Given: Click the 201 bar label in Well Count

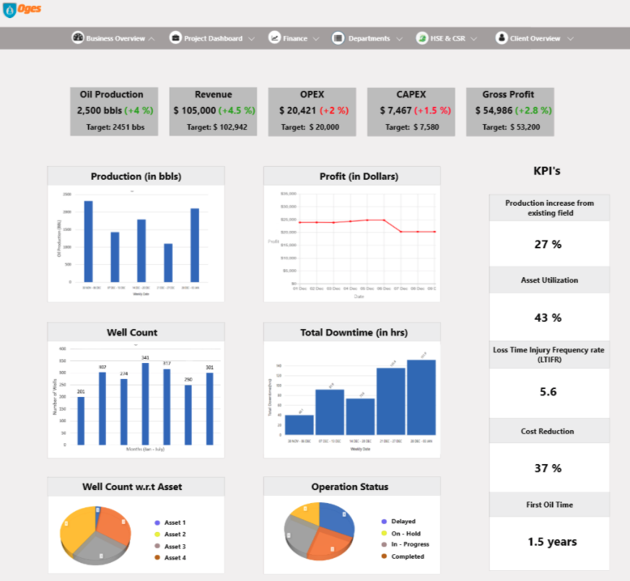Looking at the screenshot, I should [x=81, y=391].
